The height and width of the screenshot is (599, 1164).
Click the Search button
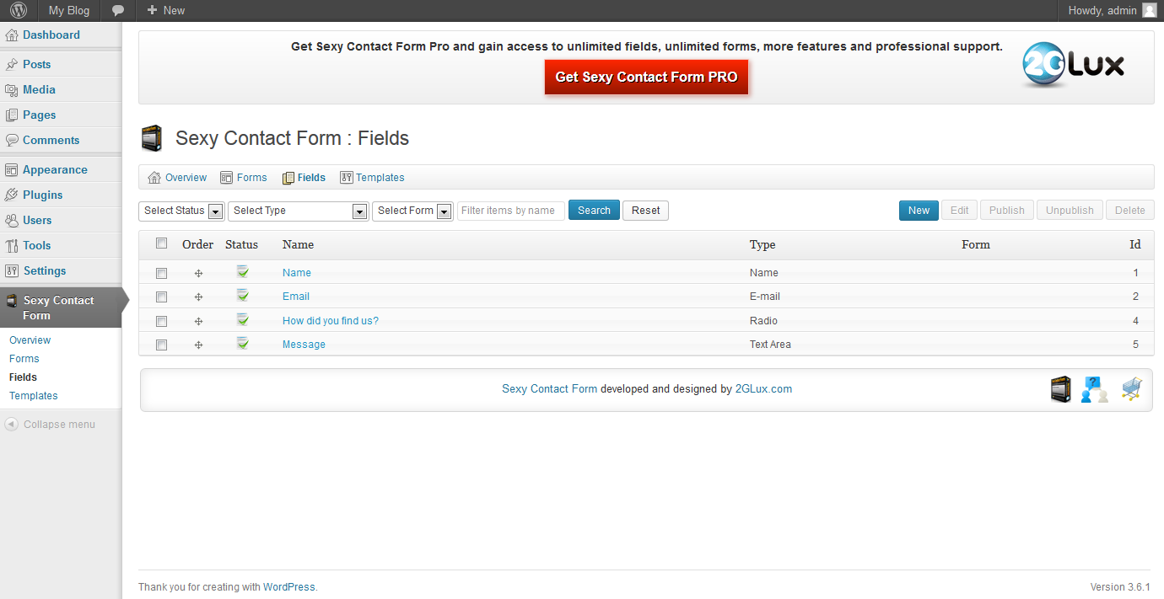(x=594, y=211)
